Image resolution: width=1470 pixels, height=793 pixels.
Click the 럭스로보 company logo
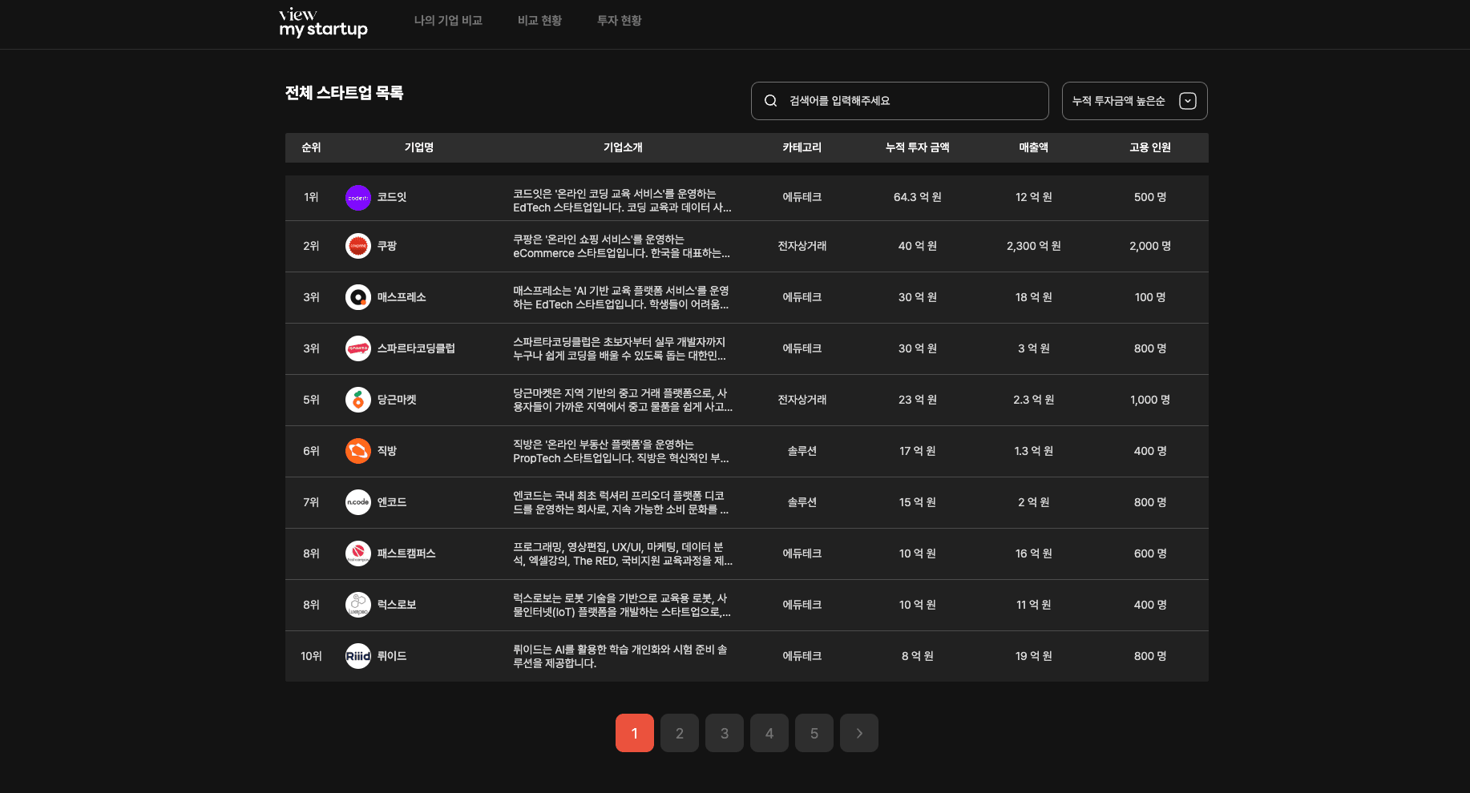(x=358, y=605)
